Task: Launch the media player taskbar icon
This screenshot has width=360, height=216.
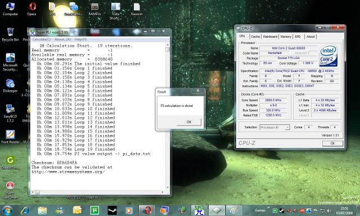Action: (129, 210)
